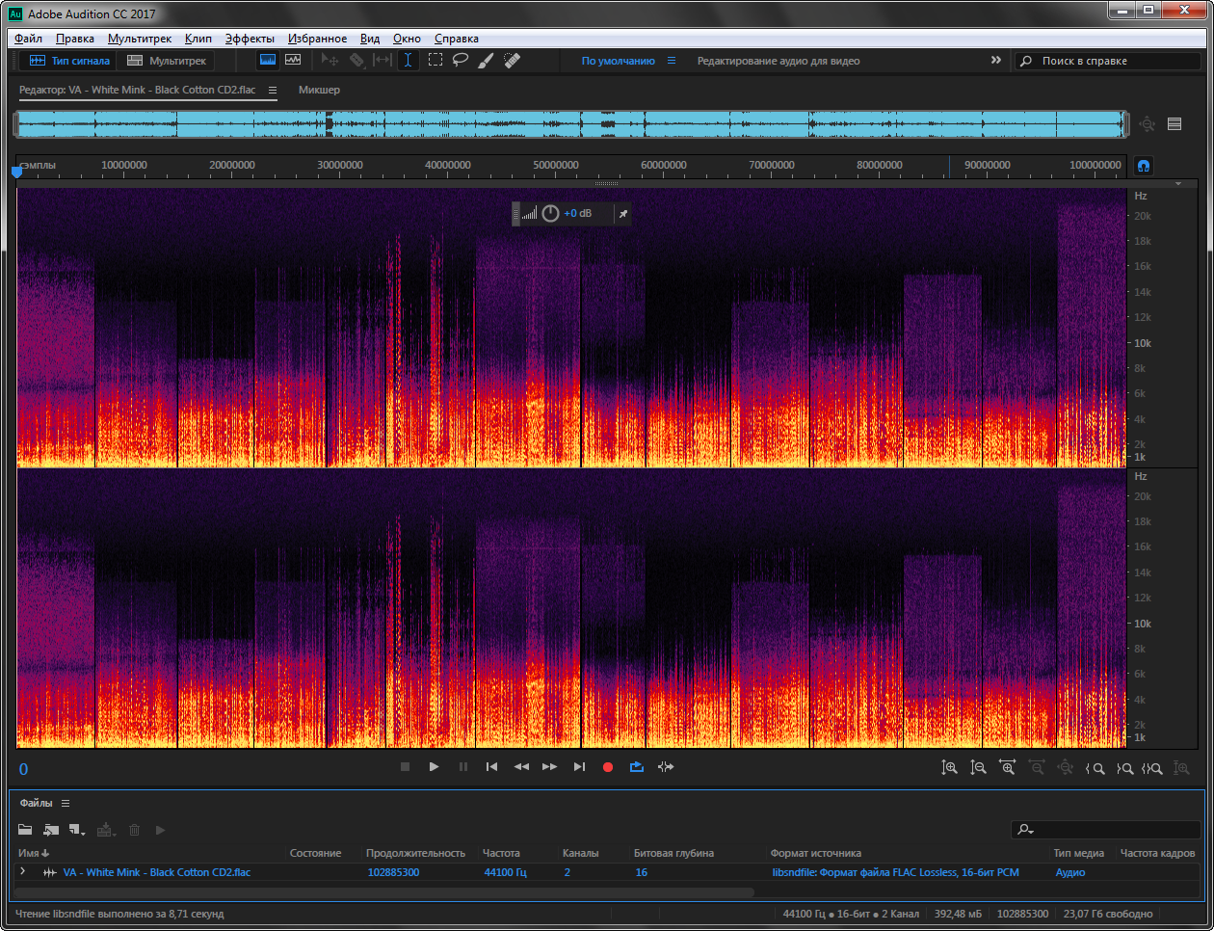
Task: Select the Lasso Selection tool
Action: click(x=461, y=60)
